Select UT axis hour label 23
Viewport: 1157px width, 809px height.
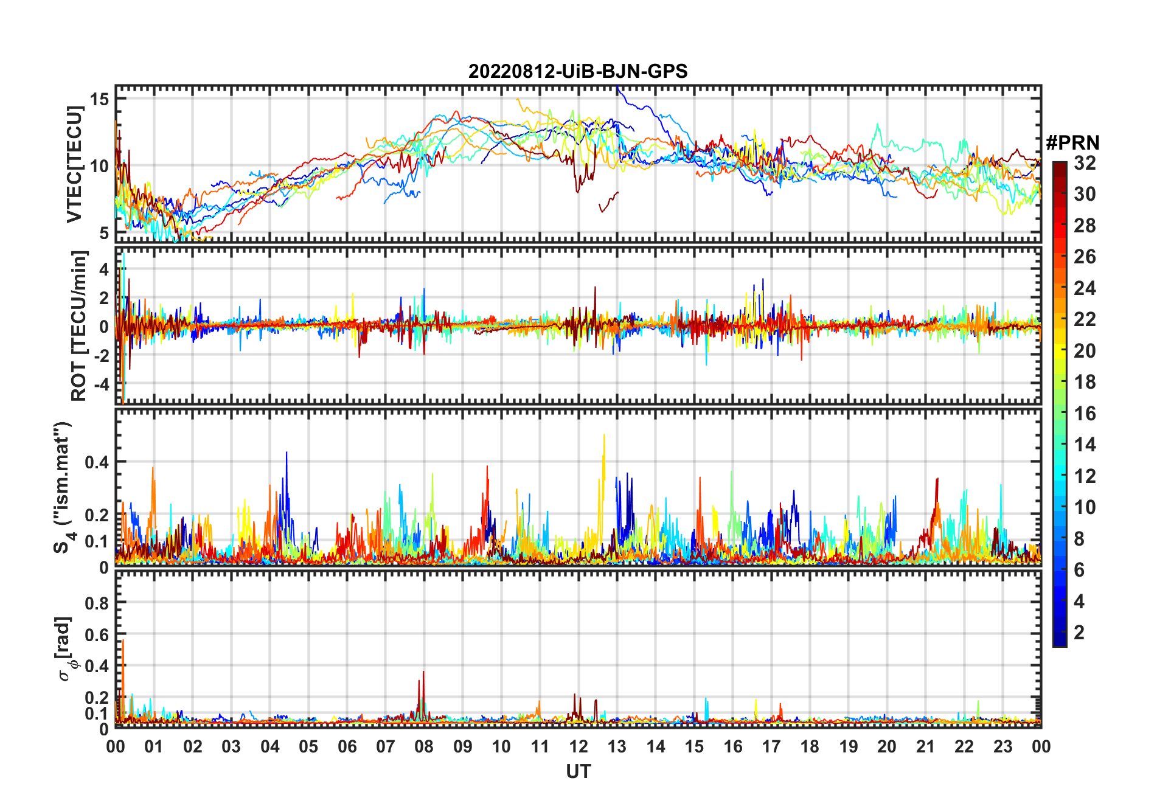pos(1003,747)
